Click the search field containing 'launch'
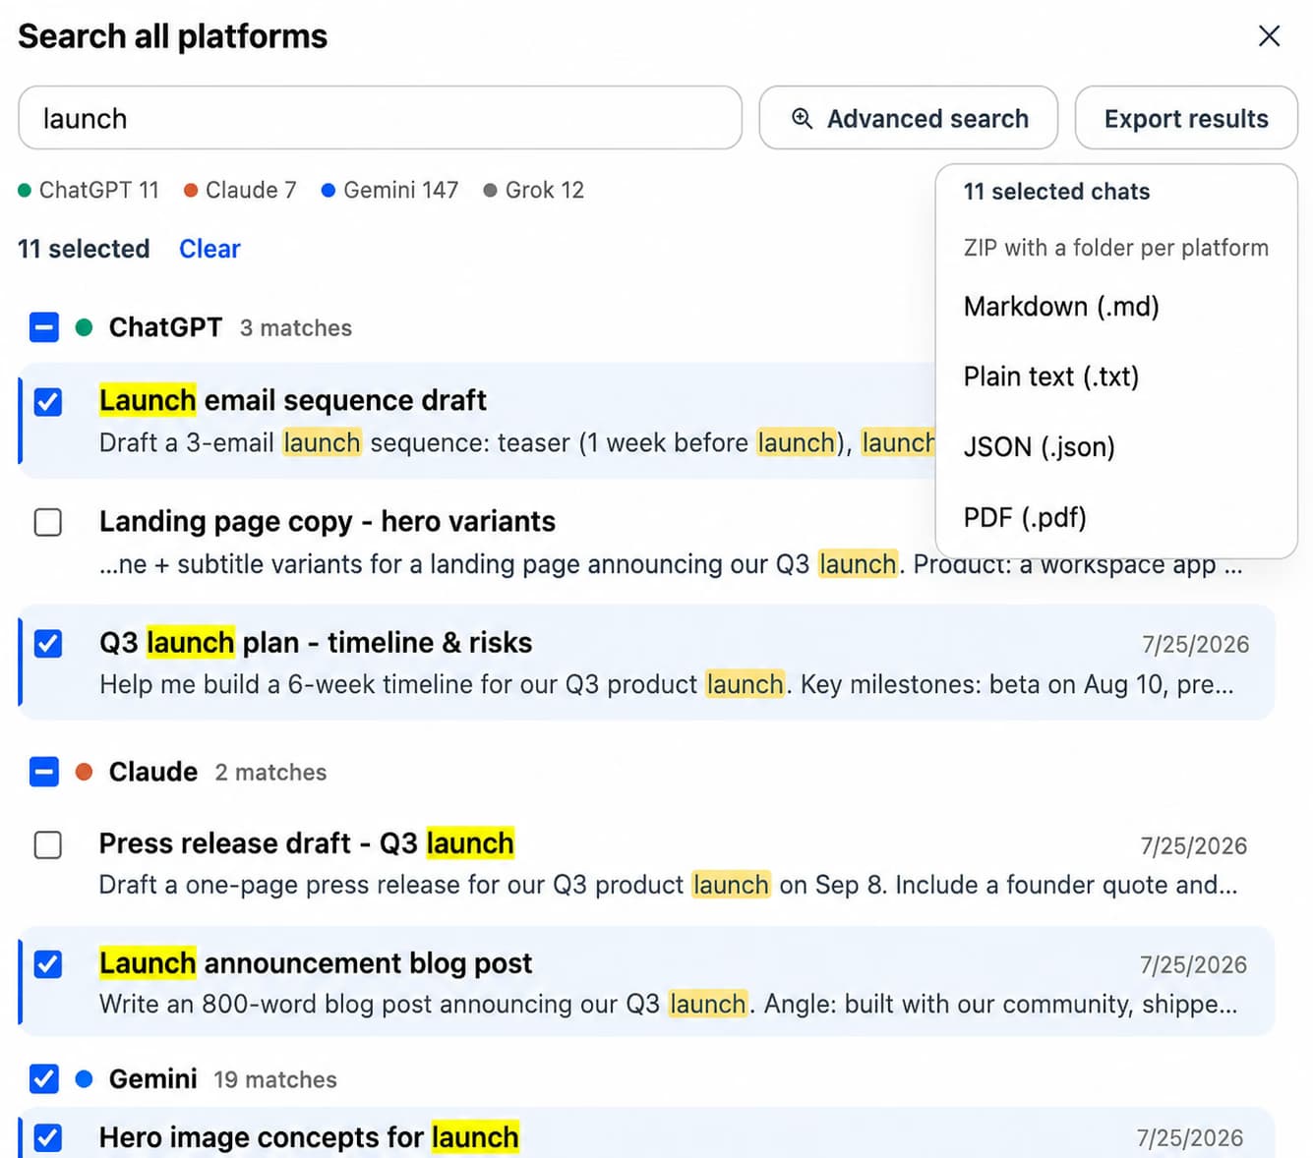Screen dimensions: 1313x1158 pyautogui.click(x=380, y=118)
